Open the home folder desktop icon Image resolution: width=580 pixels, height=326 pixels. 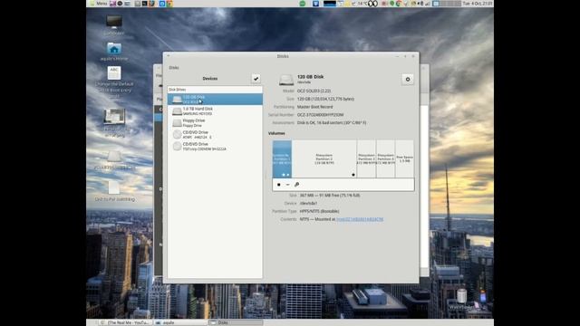coord(114,51)
